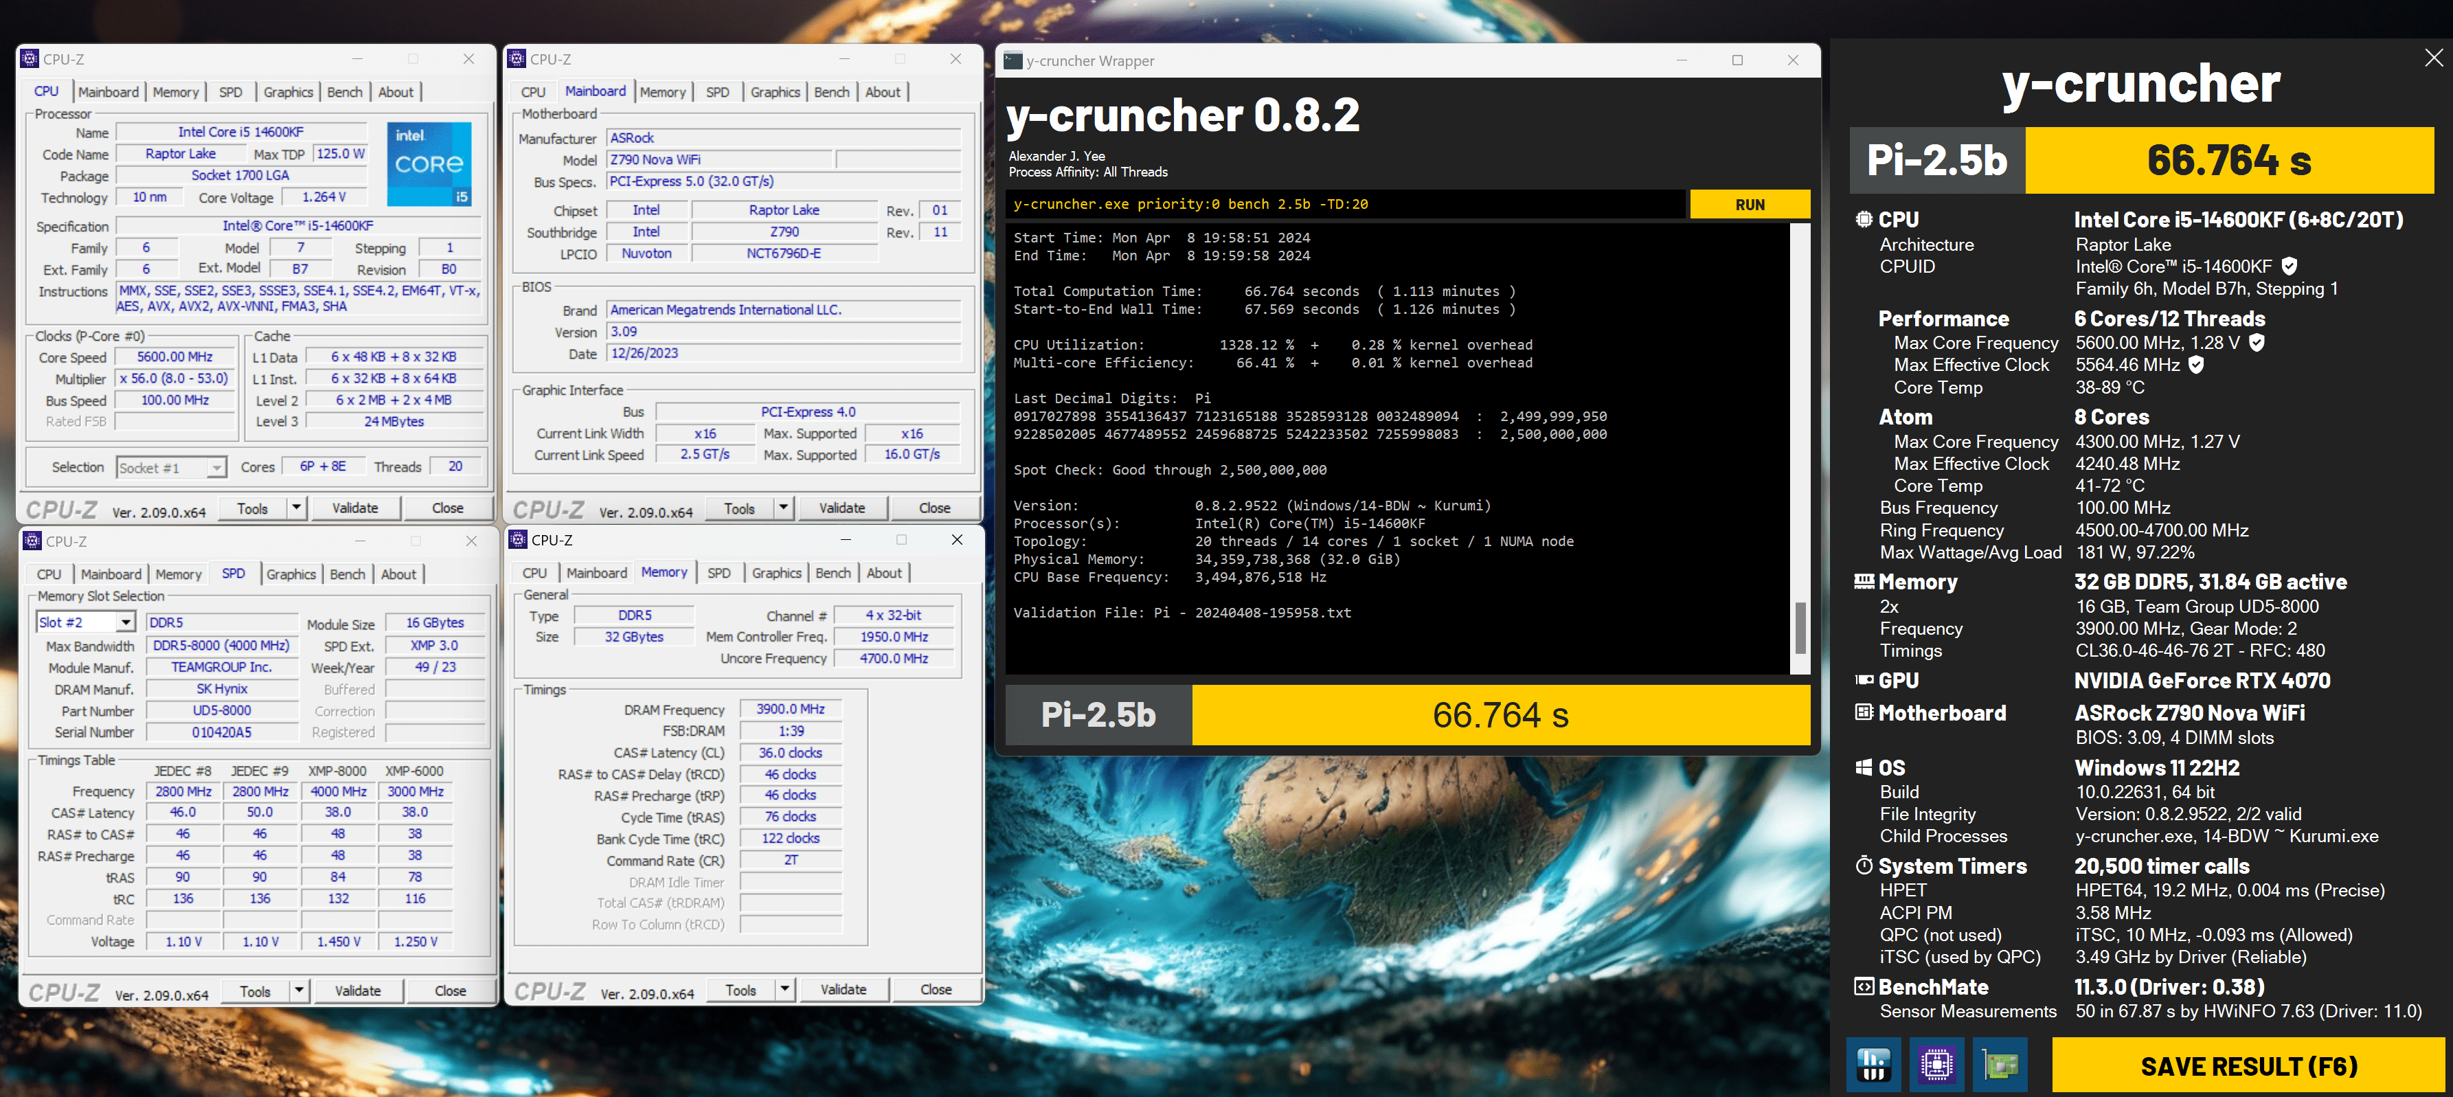Click the verified shield next to the CPUID value
Viewport: 2453px width, 1097px height.
pyautogui.click(x=2290, y=267)
